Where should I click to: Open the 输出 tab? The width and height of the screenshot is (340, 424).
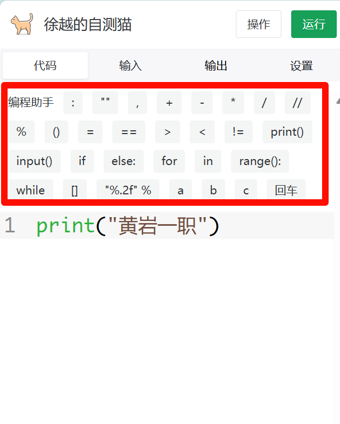[215, 66]
